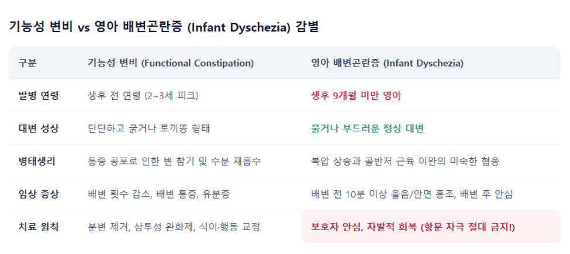
Task: Click the green text 묽거나 부드러운 정상 대변
Action: 367,128
